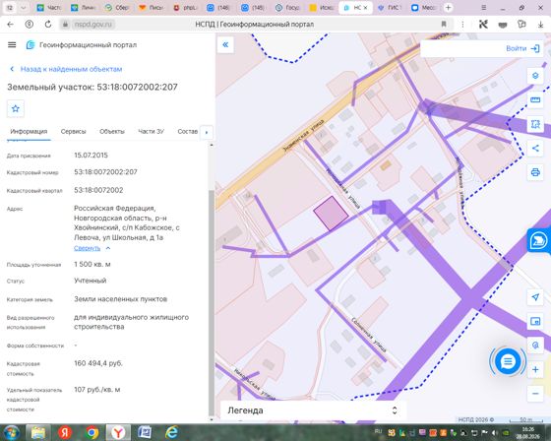Open the browser downloads icon

540,25
